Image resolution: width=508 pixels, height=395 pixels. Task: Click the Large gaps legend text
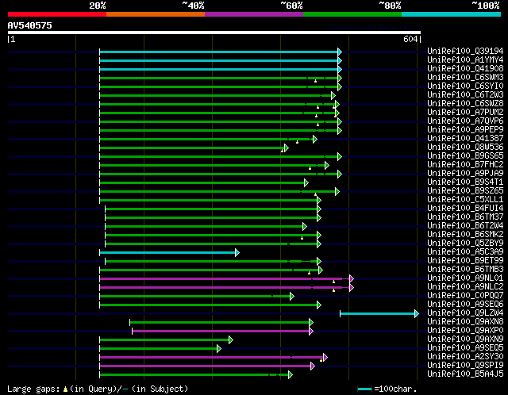(x=98, y=389)
